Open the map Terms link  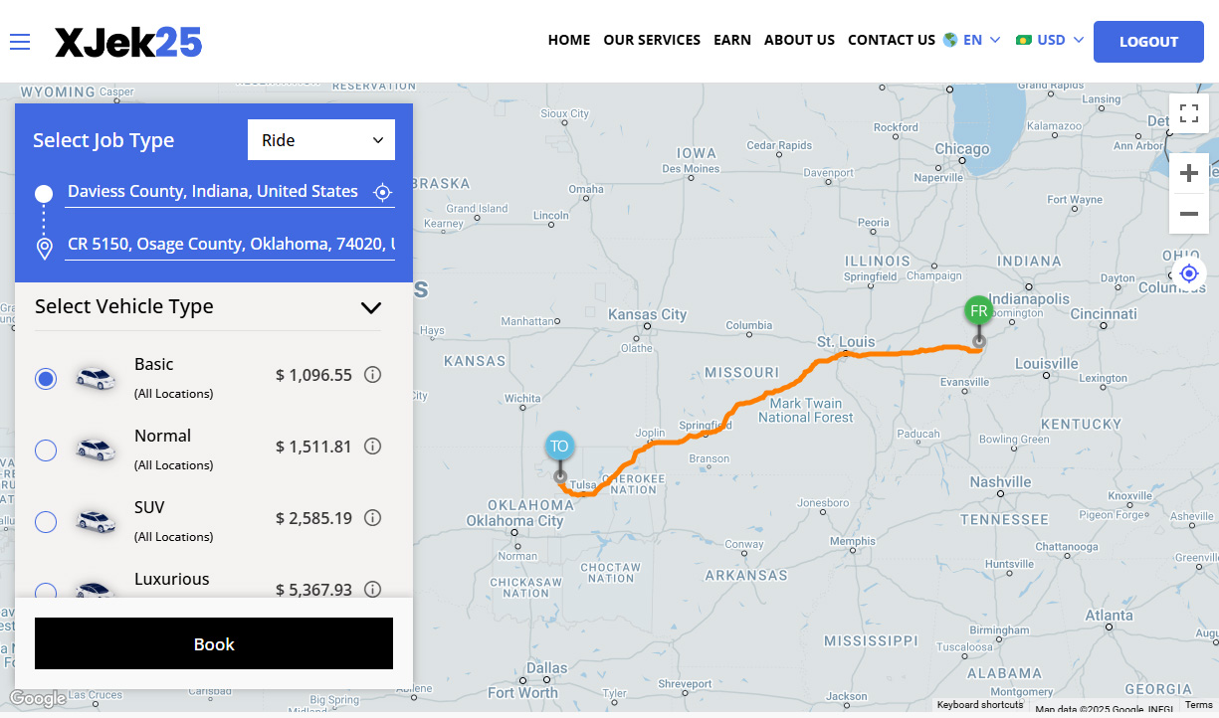click(1198, 705)
